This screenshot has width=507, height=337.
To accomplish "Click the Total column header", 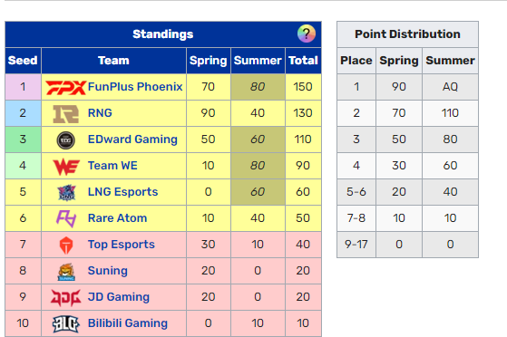I will (303, 61).
